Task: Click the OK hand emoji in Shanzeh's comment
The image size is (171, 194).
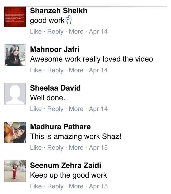Action: click(69, 20)
